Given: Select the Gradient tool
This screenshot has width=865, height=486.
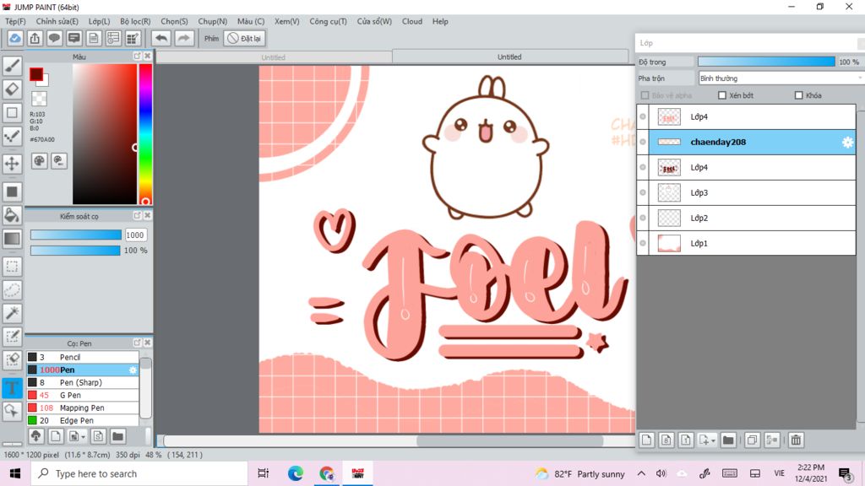Looking at the screenshot, I should (12, 239).
